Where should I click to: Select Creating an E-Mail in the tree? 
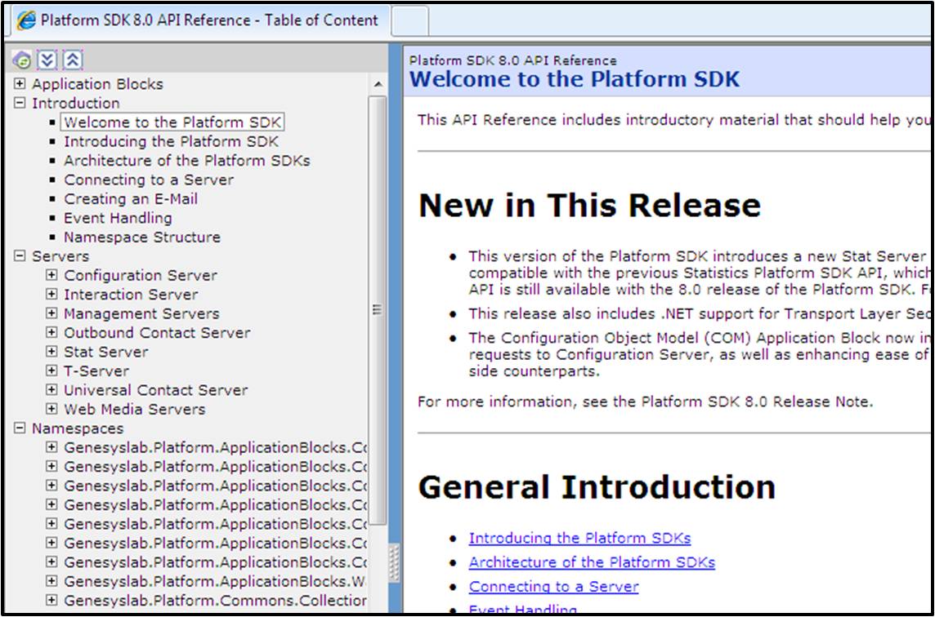[x=131, y=199]
